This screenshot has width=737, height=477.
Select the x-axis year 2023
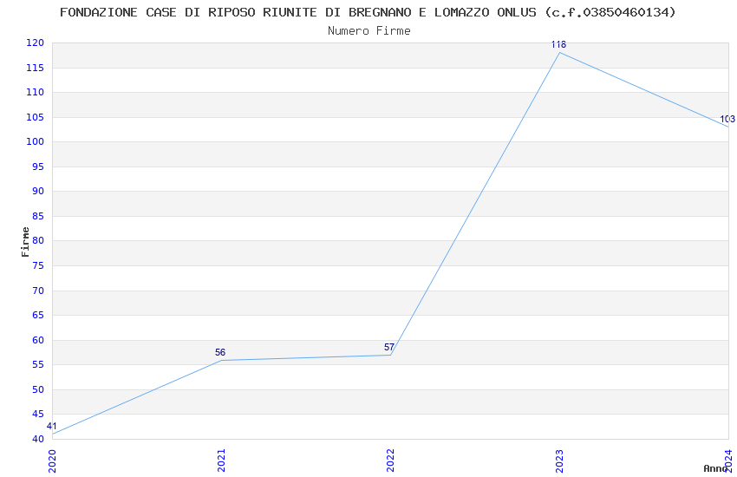559,461
